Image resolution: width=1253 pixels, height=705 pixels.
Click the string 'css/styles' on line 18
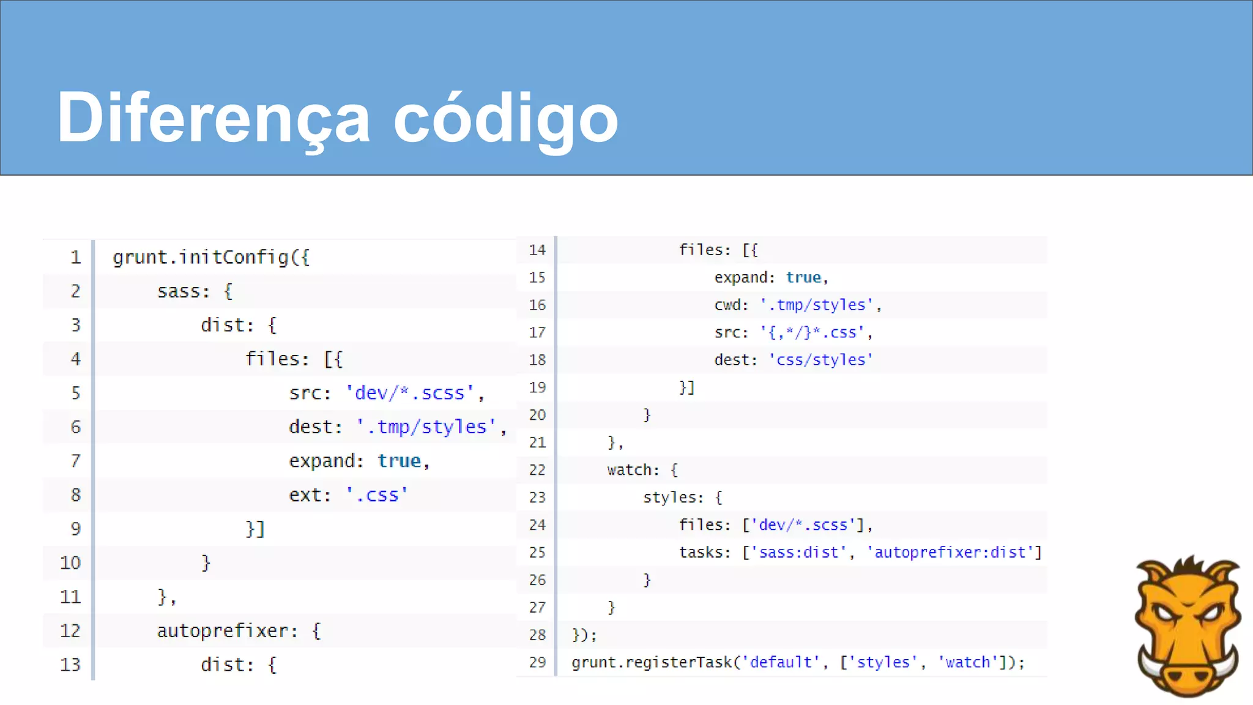tap(821, 360)
